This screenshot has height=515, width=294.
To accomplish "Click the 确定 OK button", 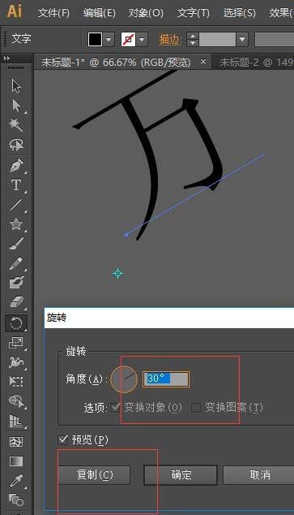I will (181, 474).
